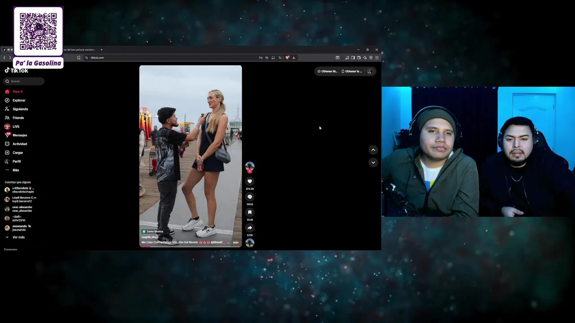575x323 pixels.
Task: Click the Santa Monica location tag
Action: pyautogui.click(x=153, y=231)
